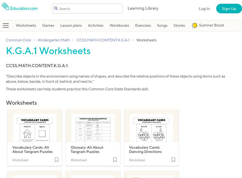Click Worksheet label under Dancing Directions card

point(137,160)
